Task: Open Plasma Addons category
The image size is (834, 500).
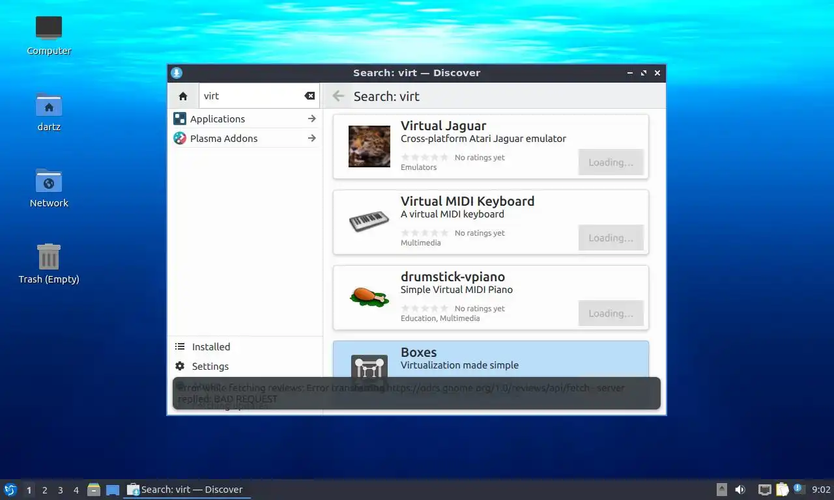Action: [x=245, y=138]
